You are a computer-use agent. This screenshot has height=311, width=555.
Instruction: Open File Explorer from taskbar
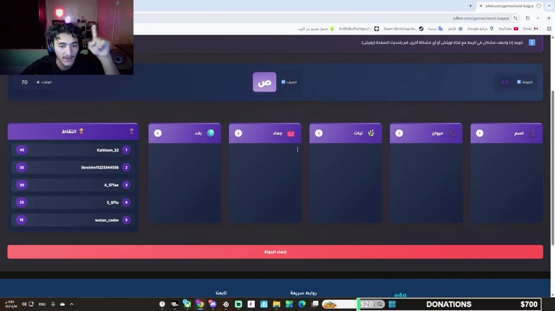coord(276,304)
